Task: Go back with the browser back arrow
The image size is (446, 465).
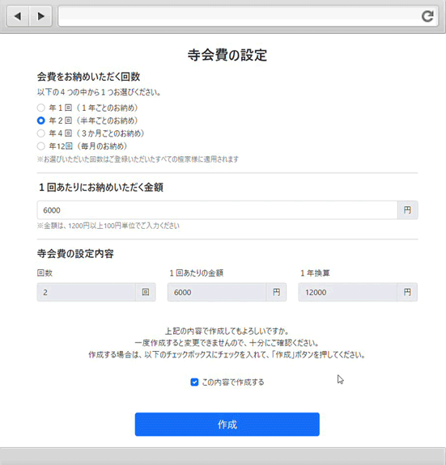Action: coord(18,16)
